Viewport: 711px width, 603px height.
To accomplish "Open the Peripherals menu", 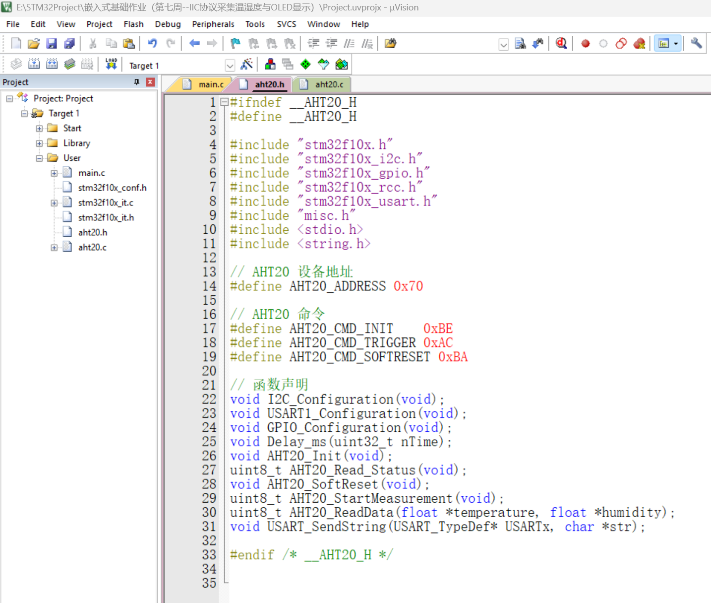I will pyautogui.click(x=213, y=24).
